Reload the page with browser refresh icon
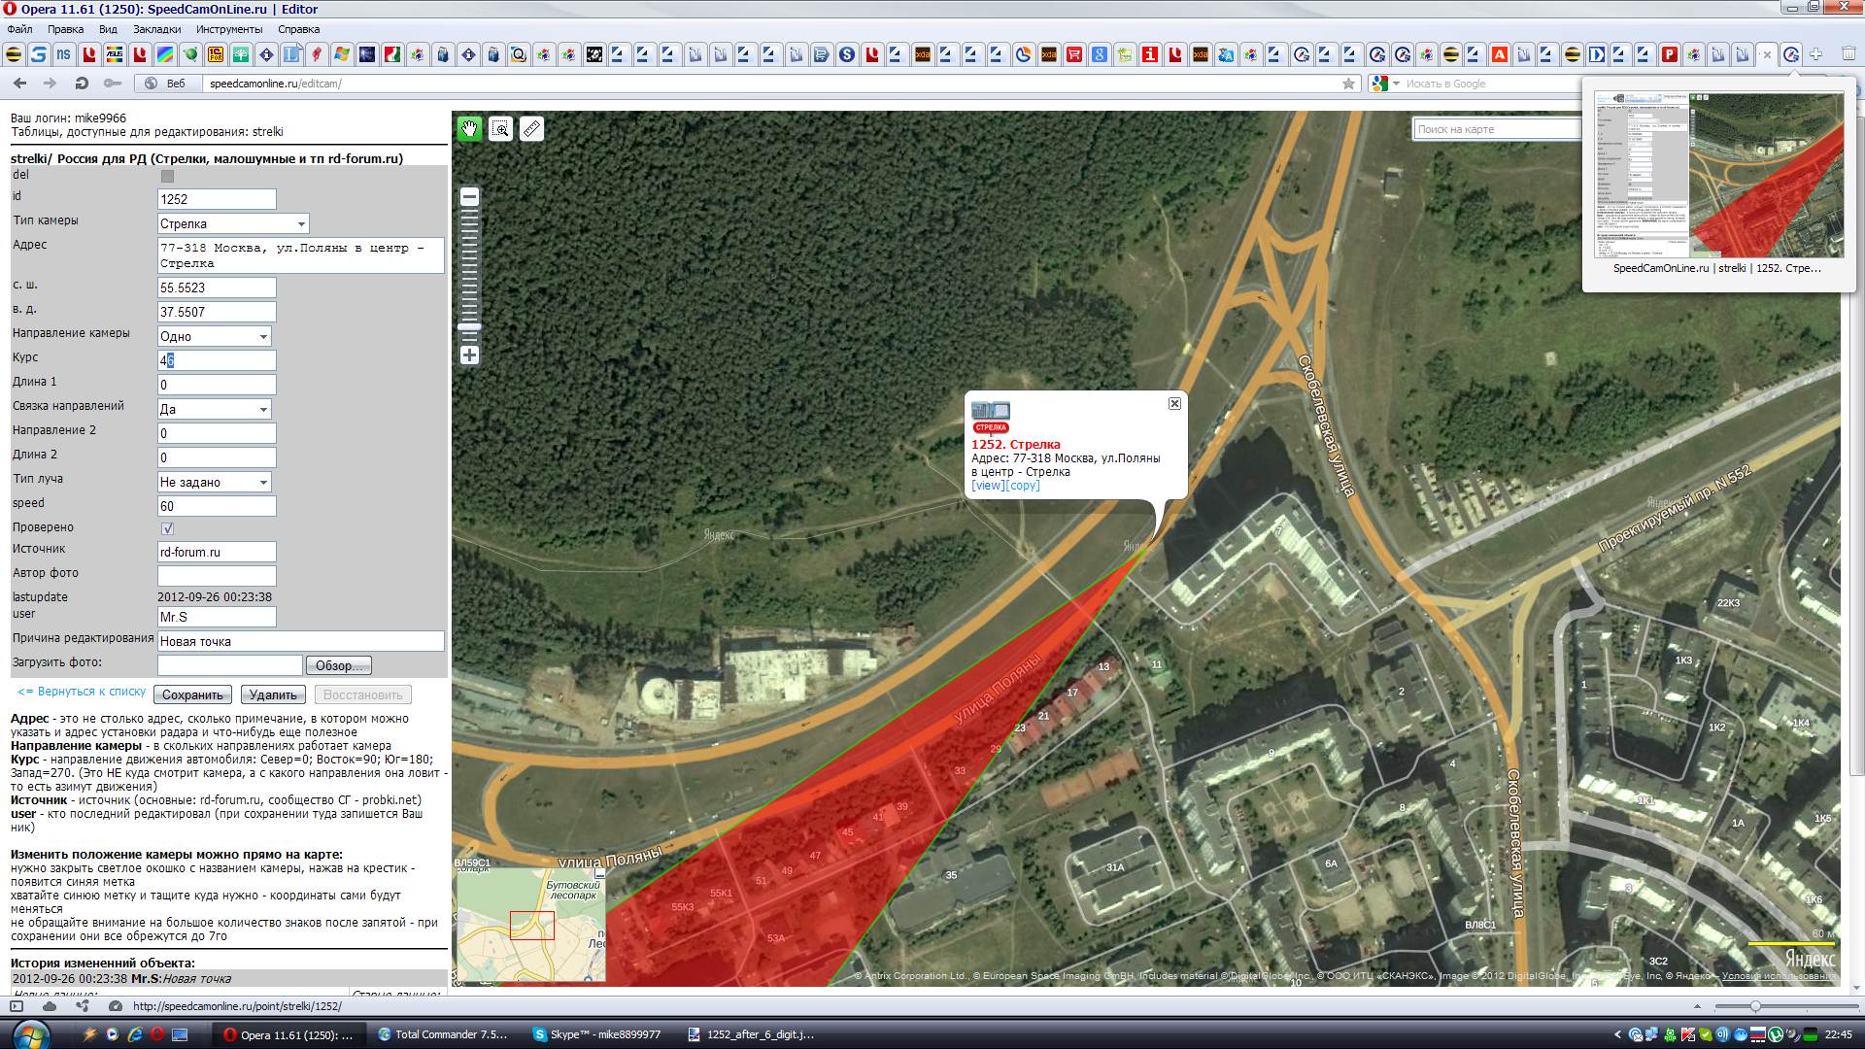The image size is (1865, 1049). pos(83,84)
